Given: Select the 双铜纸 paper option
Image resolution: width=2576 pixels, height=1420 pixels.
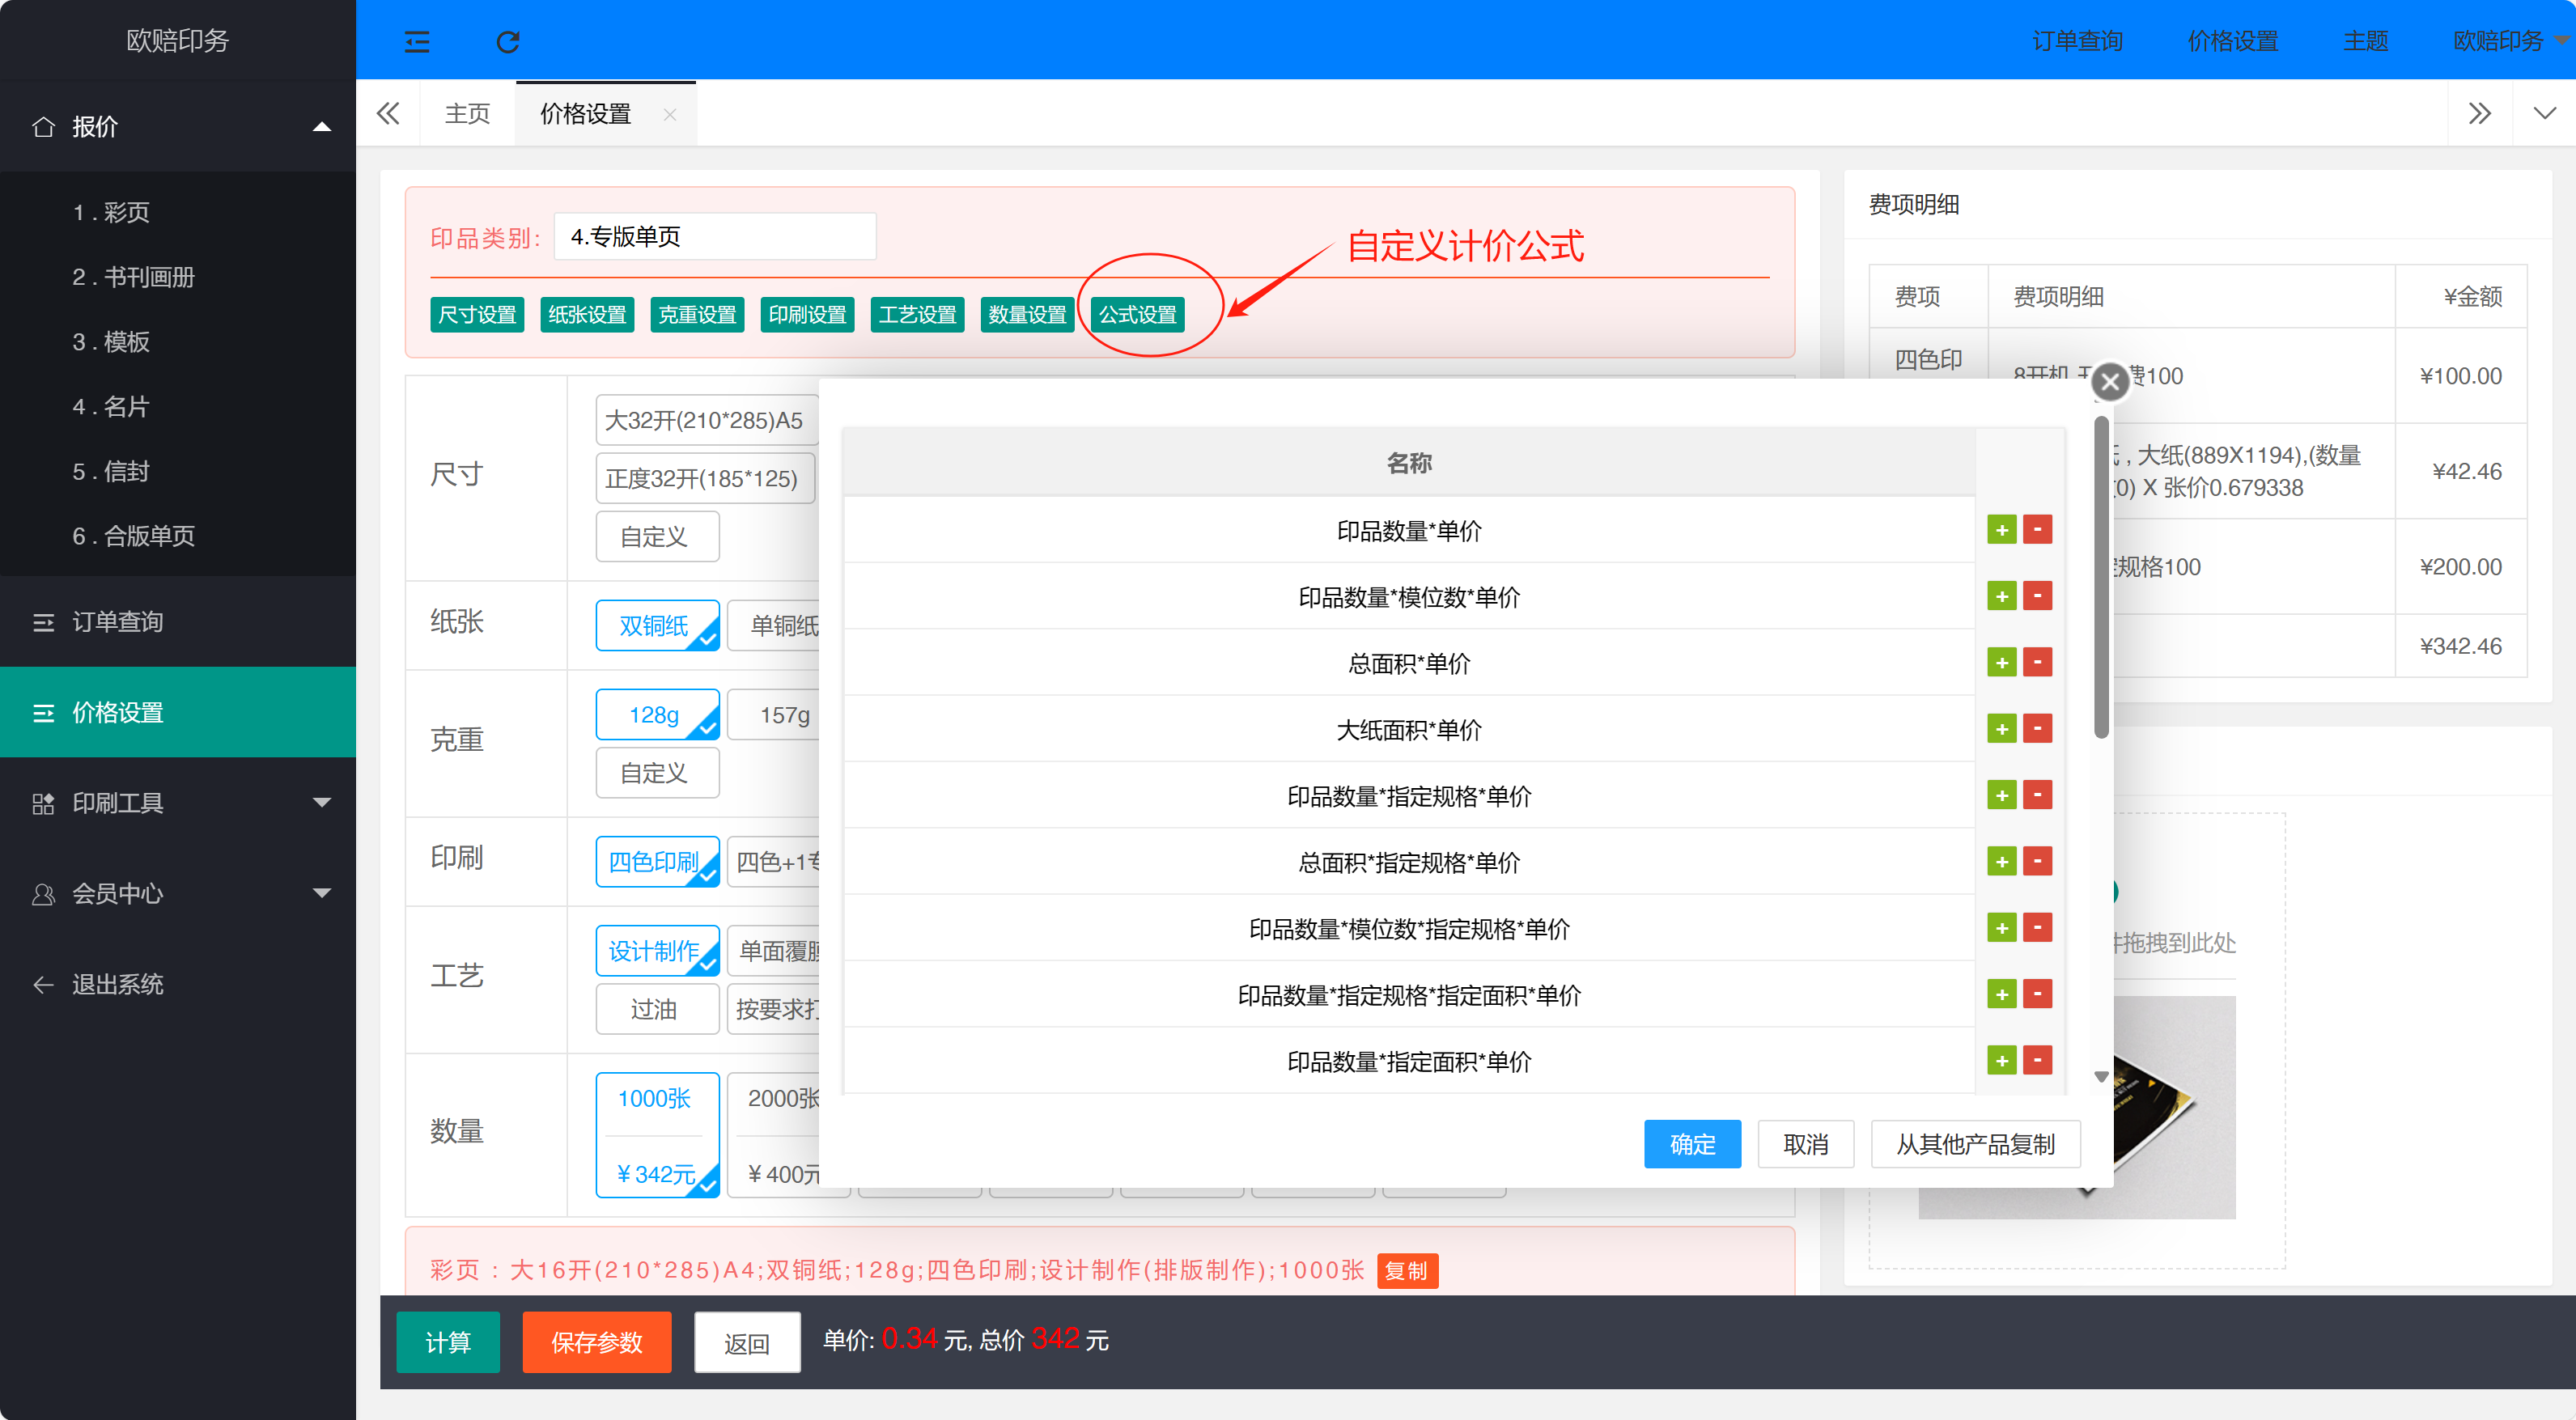Looking at the screenshot, I should (656, 626).
